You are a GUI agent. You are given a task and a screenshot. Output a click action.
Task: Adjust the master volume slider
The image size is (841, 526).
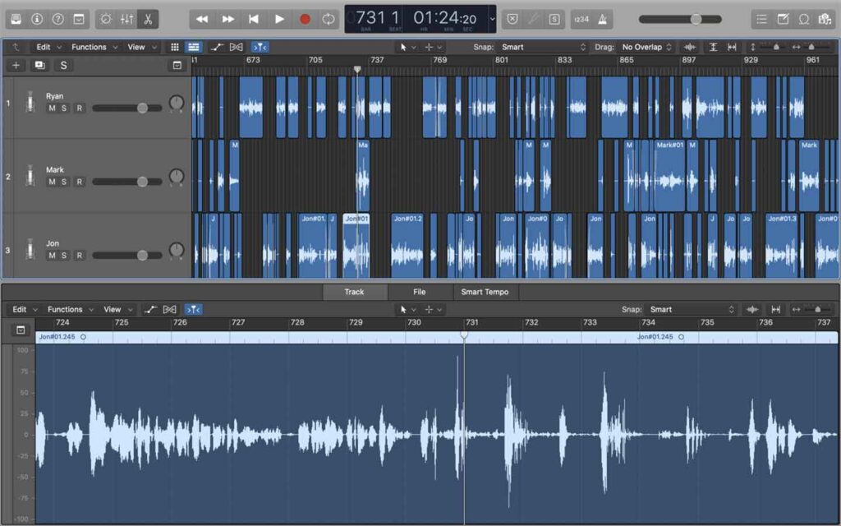pyautogui.click(x=680, y=20)
